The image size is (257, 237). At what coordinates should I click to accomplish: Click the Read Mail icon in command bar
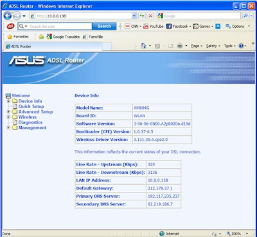click(x=170, y=46)
